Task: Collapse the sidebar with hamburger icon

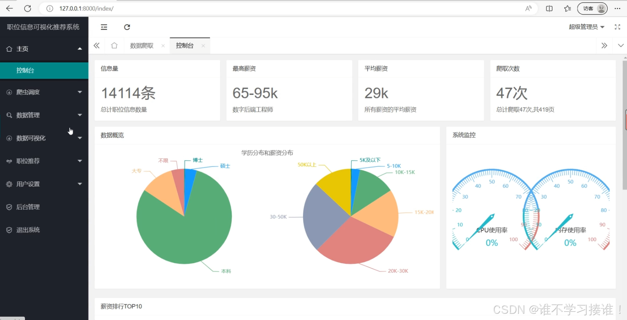Action: tap(104, 27)
